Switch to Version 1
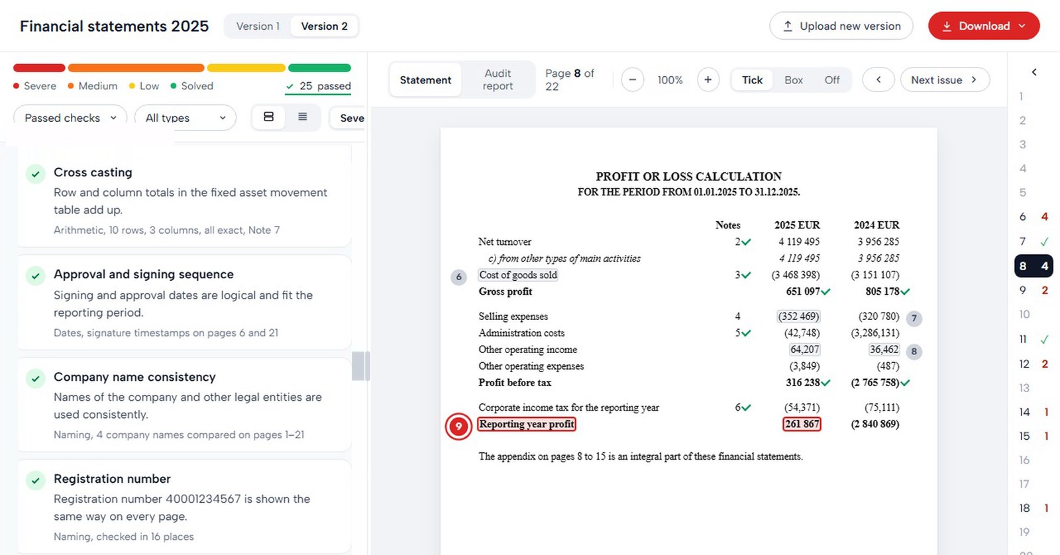The width and height of the screenshot is (1060, 555). 258,26
